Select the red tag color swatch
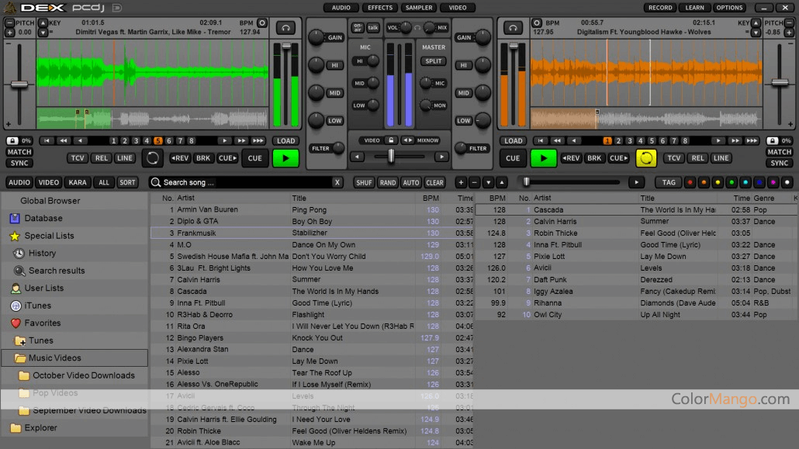799x449 pixels. (689, 182)
